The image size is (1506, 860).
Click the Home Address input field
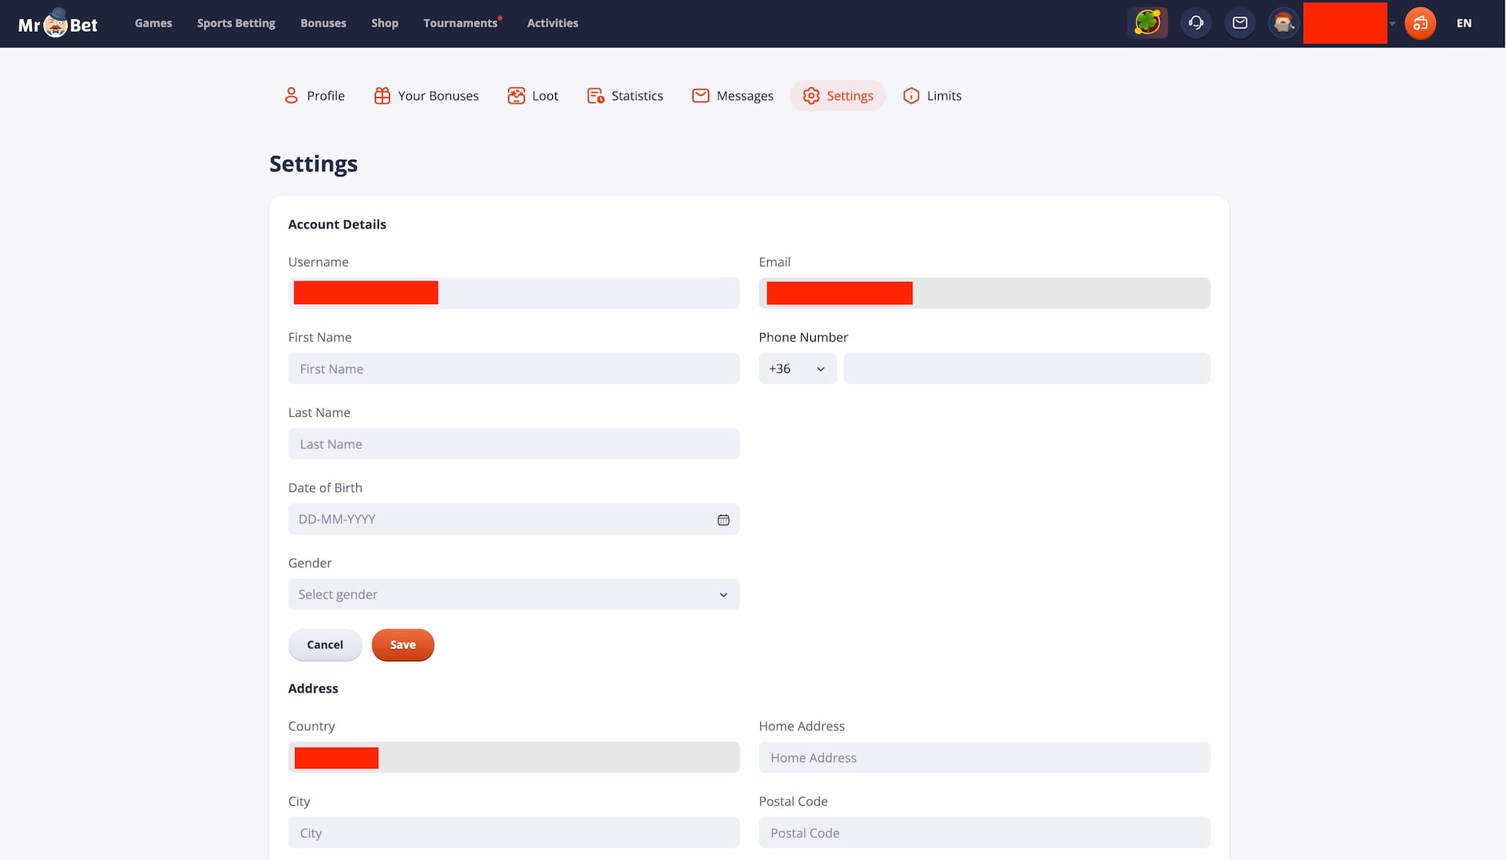[984, 757]
